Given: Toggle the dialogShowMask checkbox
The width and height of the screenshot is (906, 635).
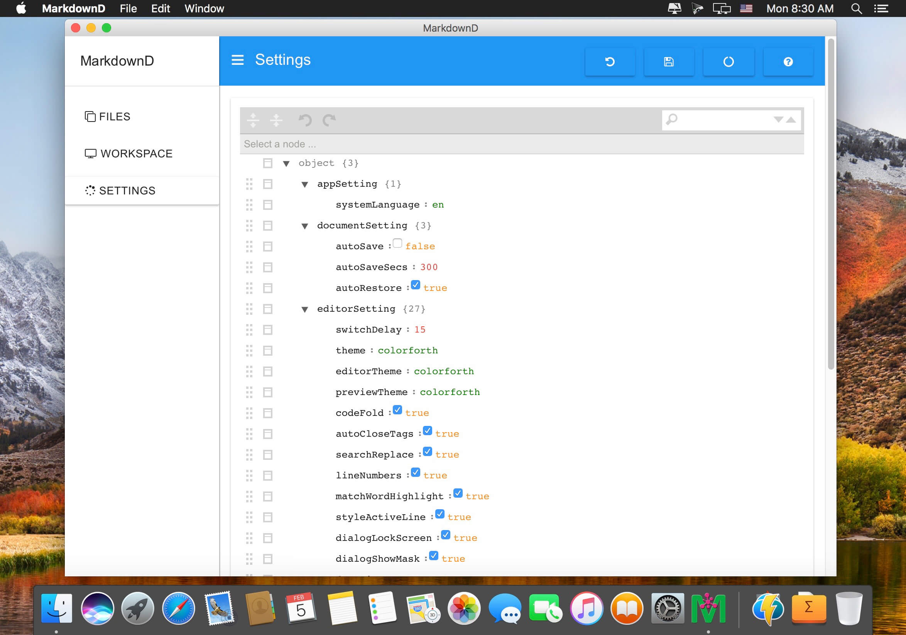Looking at the screenshot, I should click(x=434, y=556).
